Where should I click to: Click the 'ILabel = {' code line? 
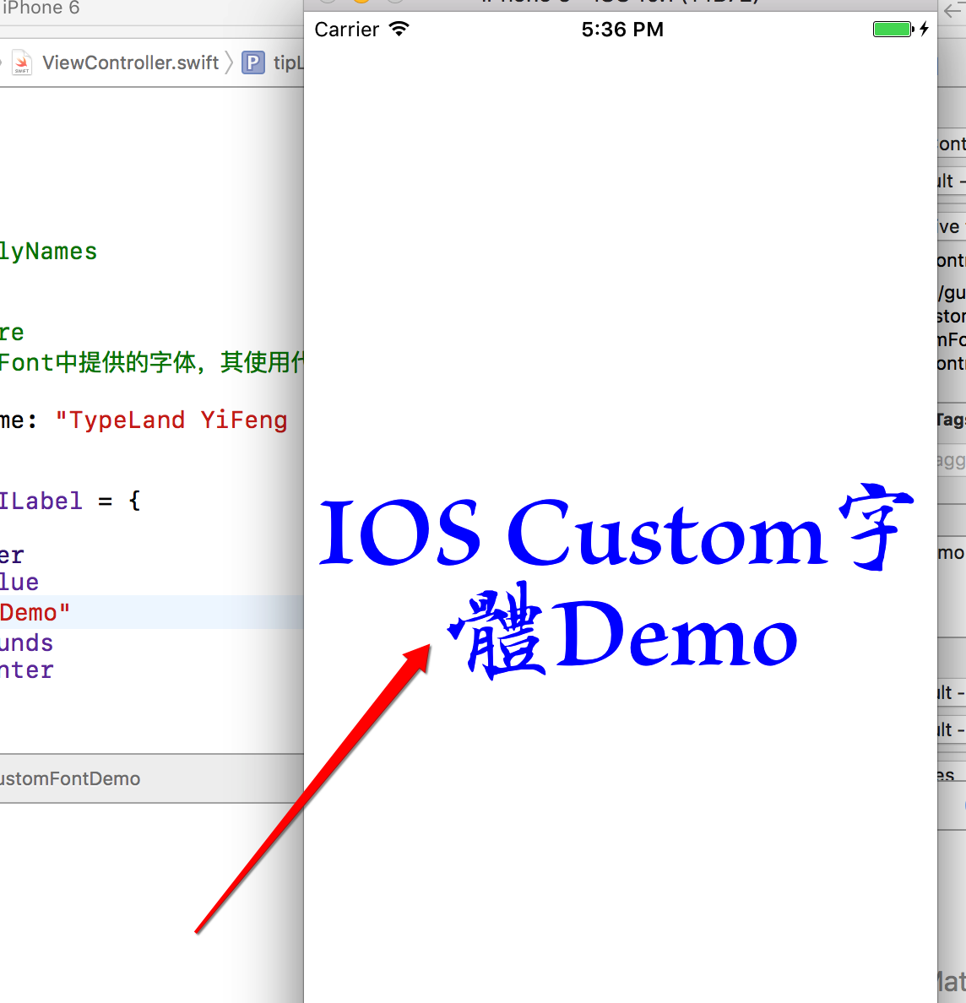(70, 501)
